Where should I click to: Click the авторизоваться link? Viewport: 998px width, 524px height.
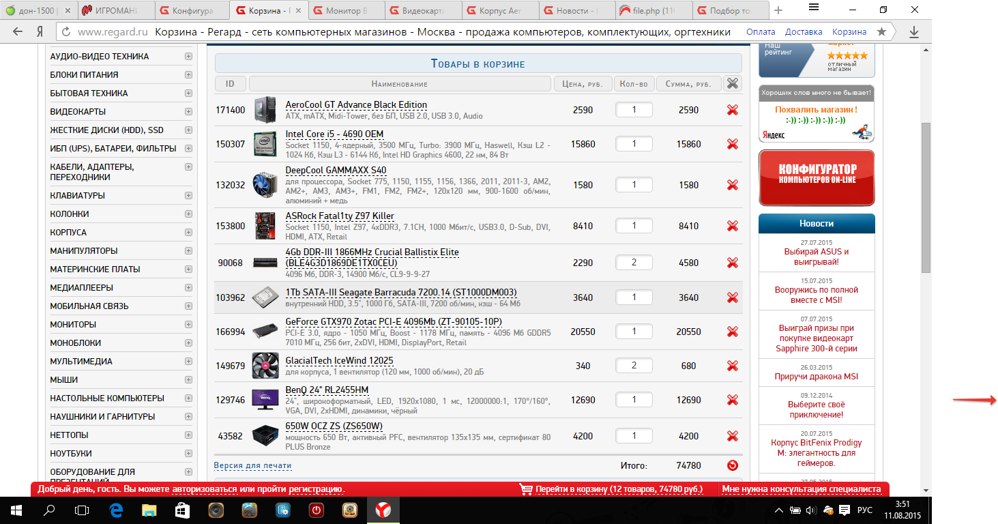(x=205, y=489)
